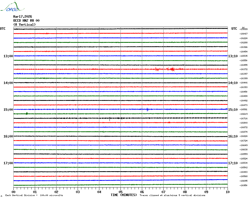This screenshot has width=249, height=199.
Task: Select the 13:00 time label on left
Action: click(8, 56)
